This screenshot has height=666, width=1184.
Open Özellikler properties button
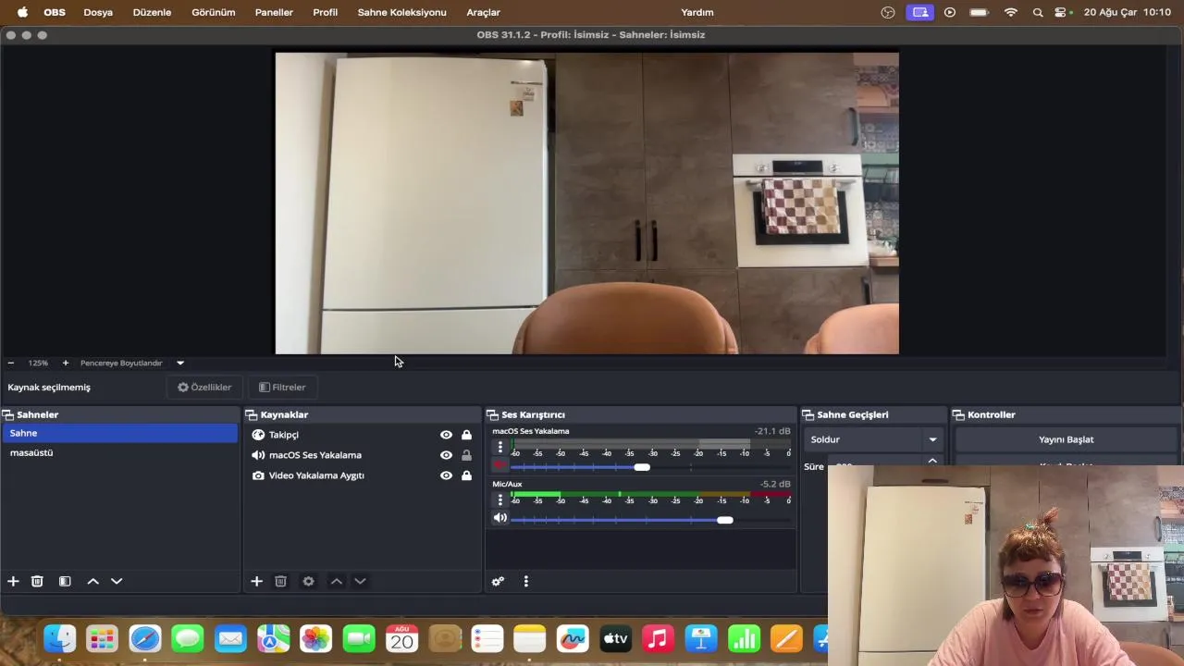pos(204,387)
